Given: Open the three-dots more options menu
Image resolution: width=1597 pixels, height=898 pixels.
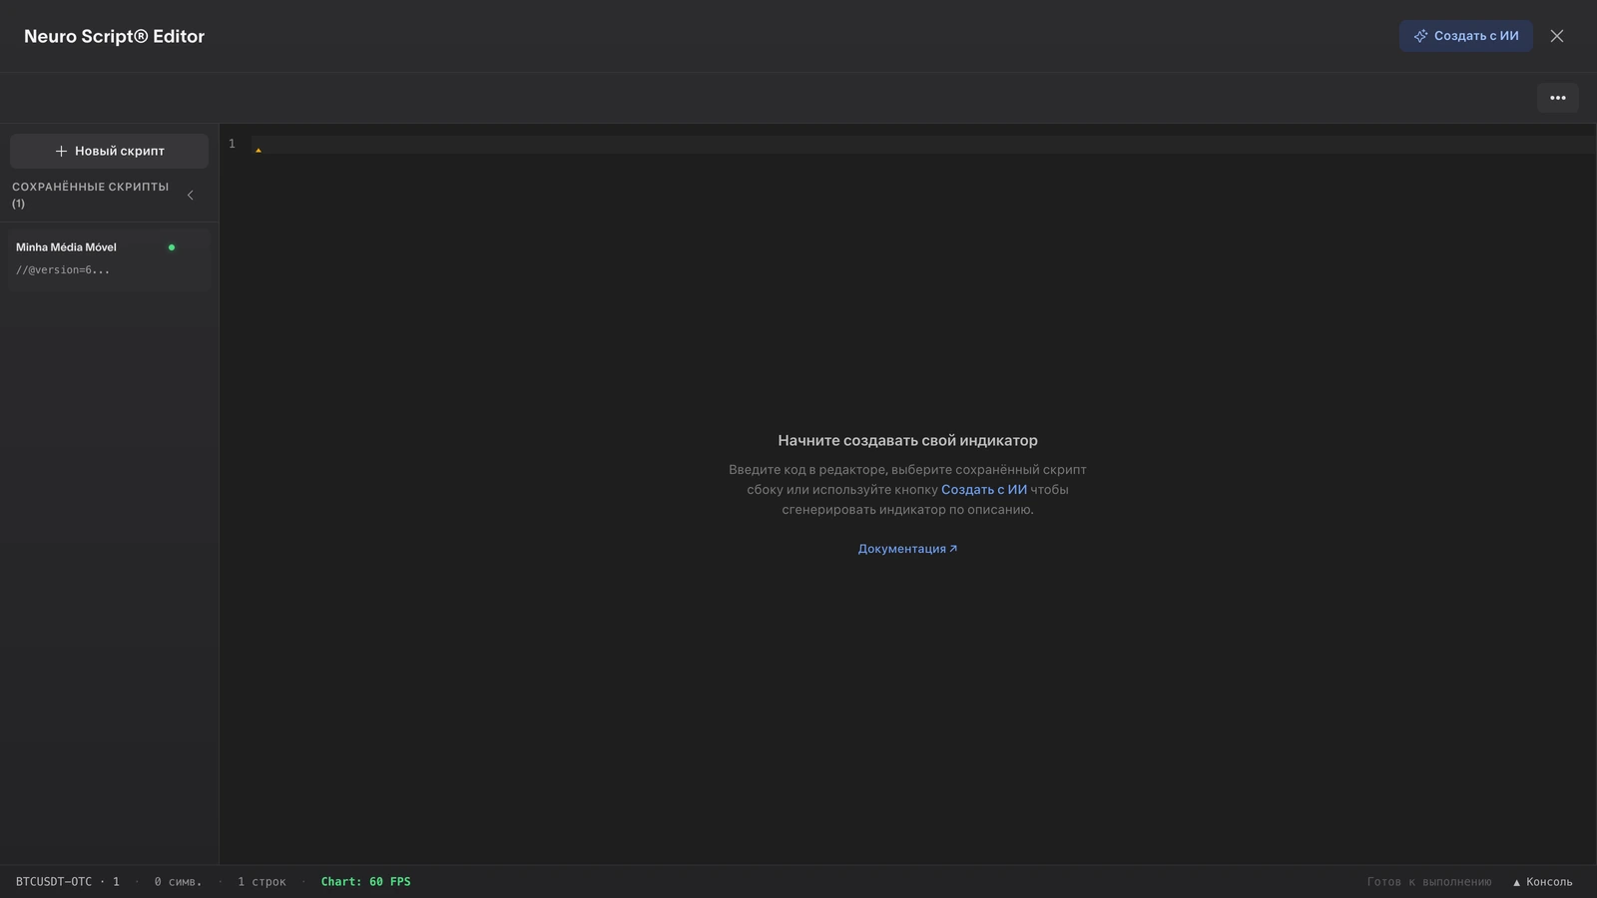Looking at the screenshot, I should click(x=1558, y=98).
